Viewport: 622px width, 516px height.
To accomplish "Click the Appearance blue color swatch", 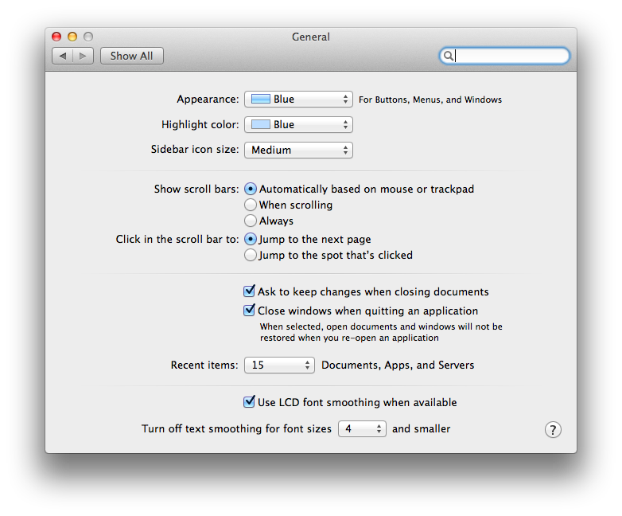I will pyautogui.click(x=261, y=99).
